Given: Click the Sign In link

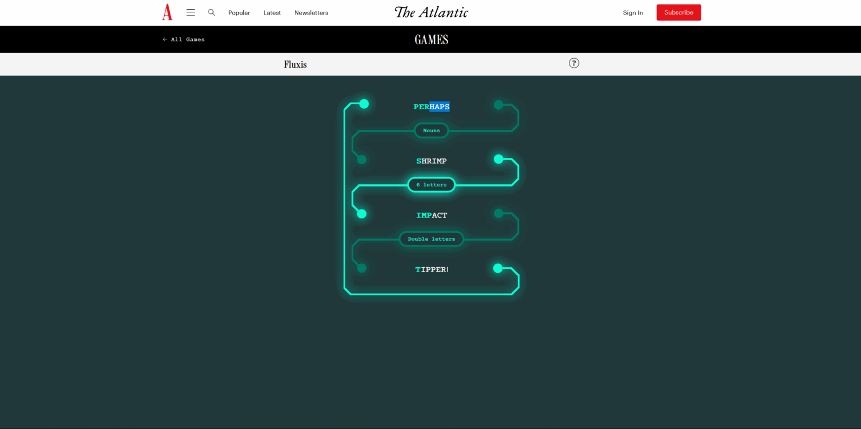Looking at the screenshot, I should click(633, 13).
